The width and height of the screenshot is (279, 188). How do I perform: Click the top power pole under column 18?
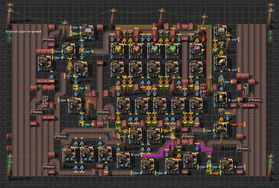(x=113, y=19)
